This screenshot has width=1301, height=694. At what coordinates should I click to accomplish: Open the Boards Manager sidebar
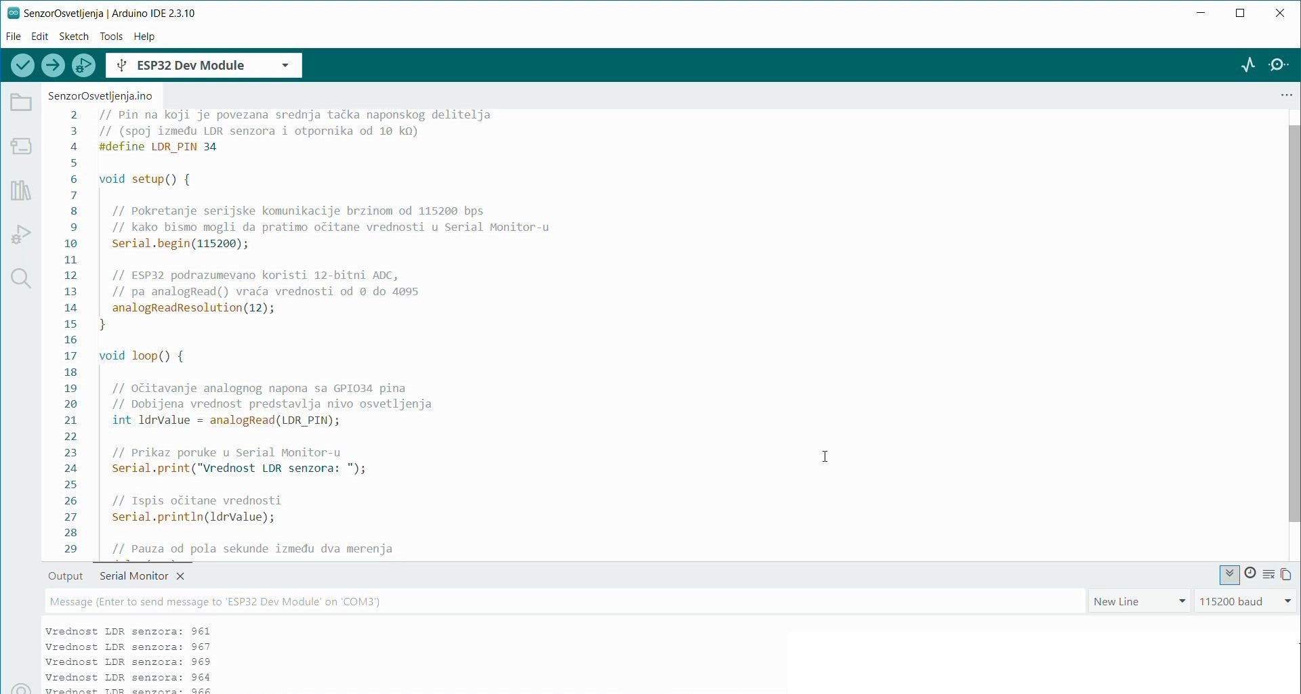pos(21,146)
